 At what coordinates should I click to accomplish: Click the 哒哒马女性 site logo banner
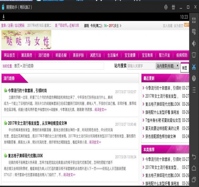[26, 40]
